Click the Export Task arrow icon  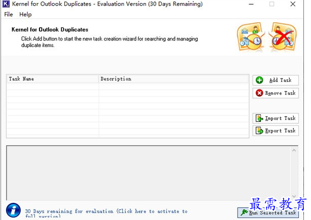click(x=259, y=130)
